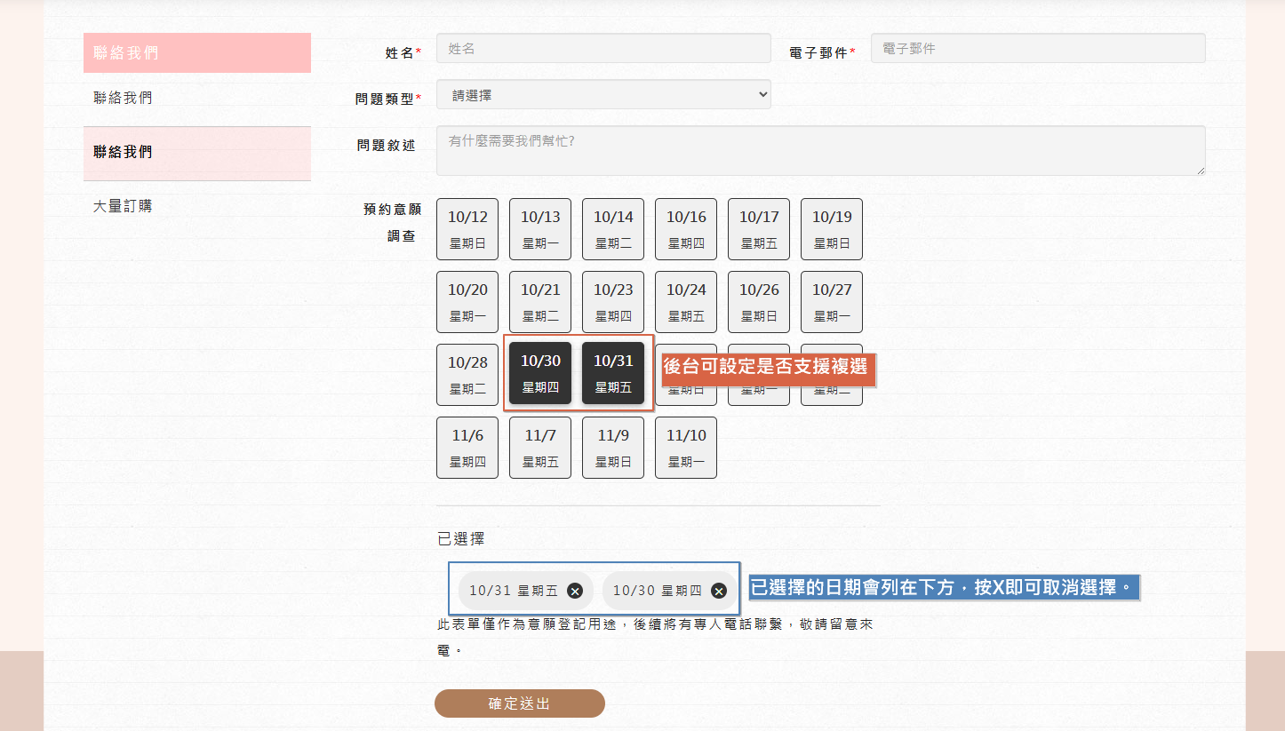Remove the 10/31 星期五 selected date chip

coord(575,592)
